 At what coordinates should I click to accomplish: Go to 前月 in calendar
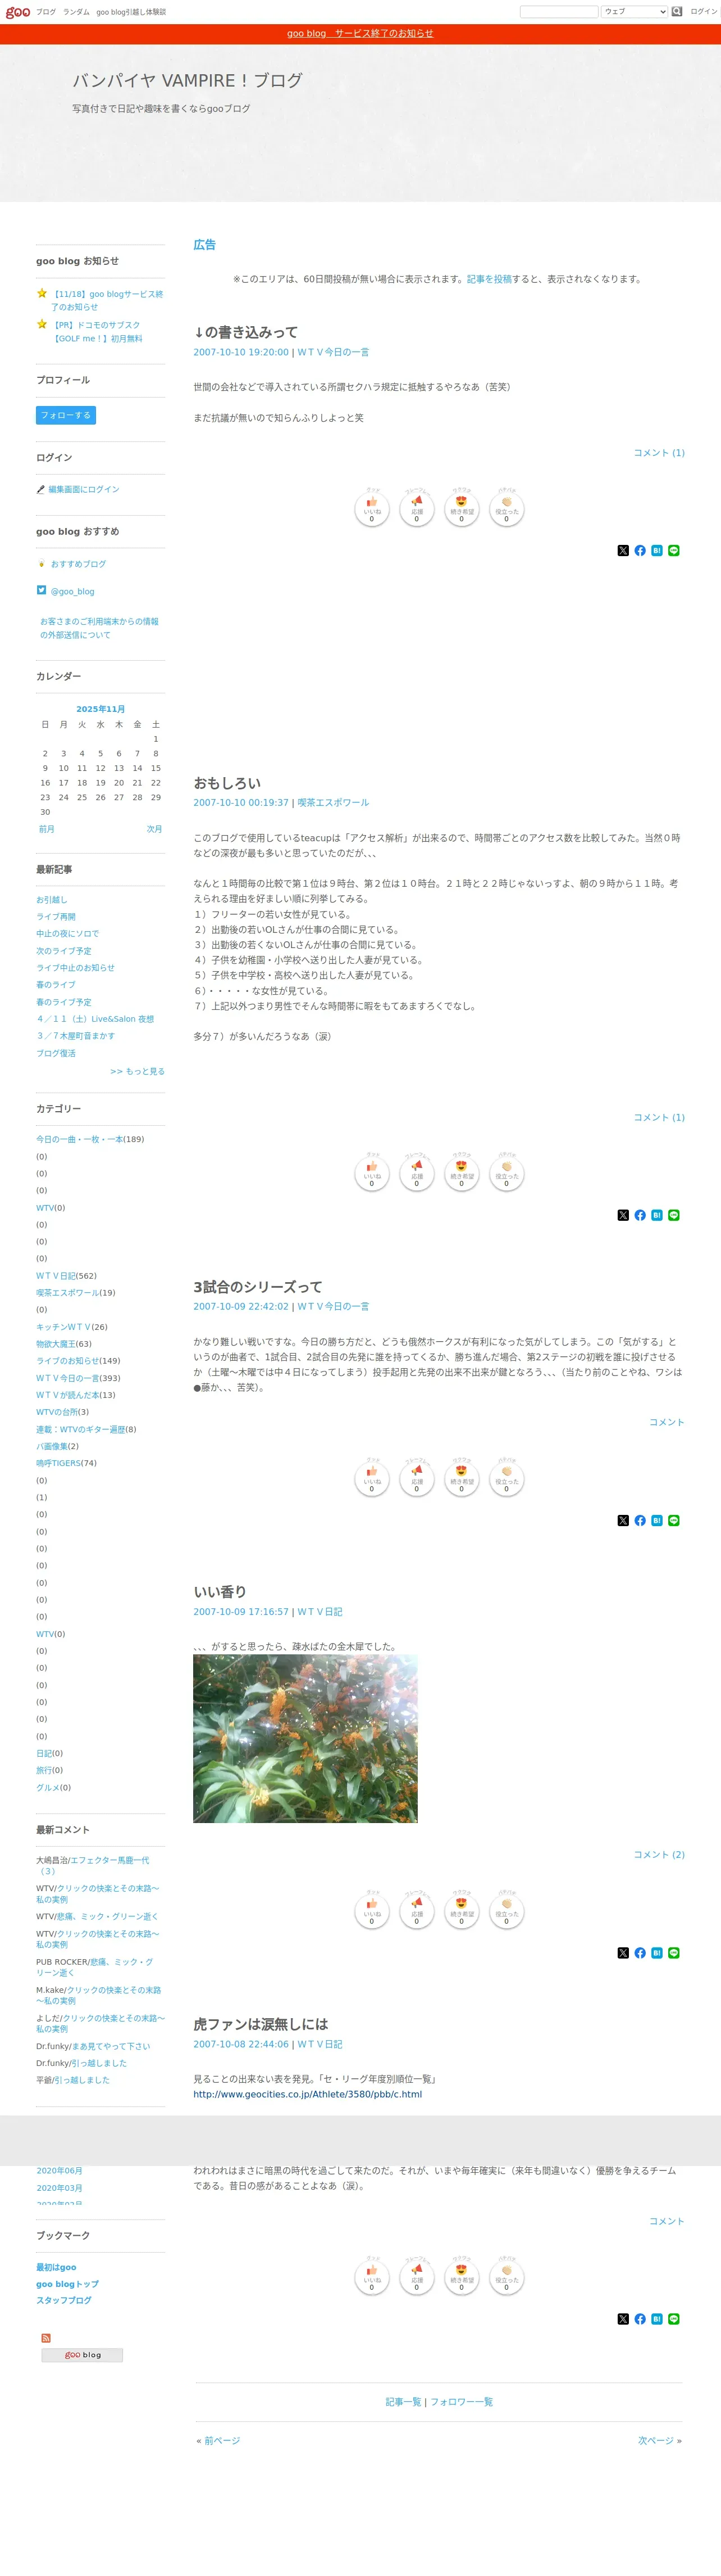tap(47, 829)
